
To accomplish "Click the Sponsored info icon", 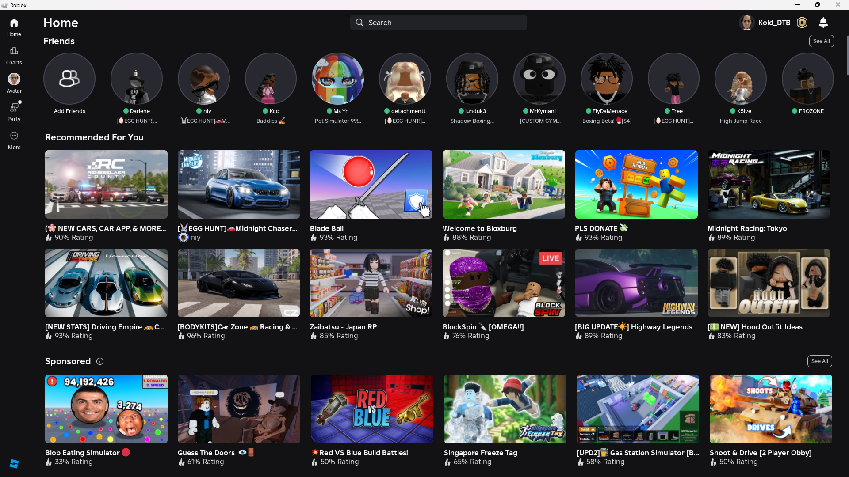I will (100, 361).
